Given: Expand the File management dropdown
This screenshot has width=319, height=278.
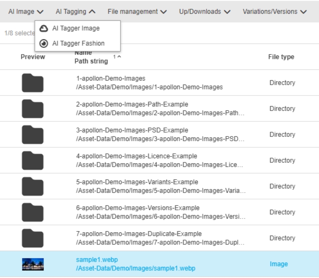Looking at the screenshot, I should click(137, 12).
